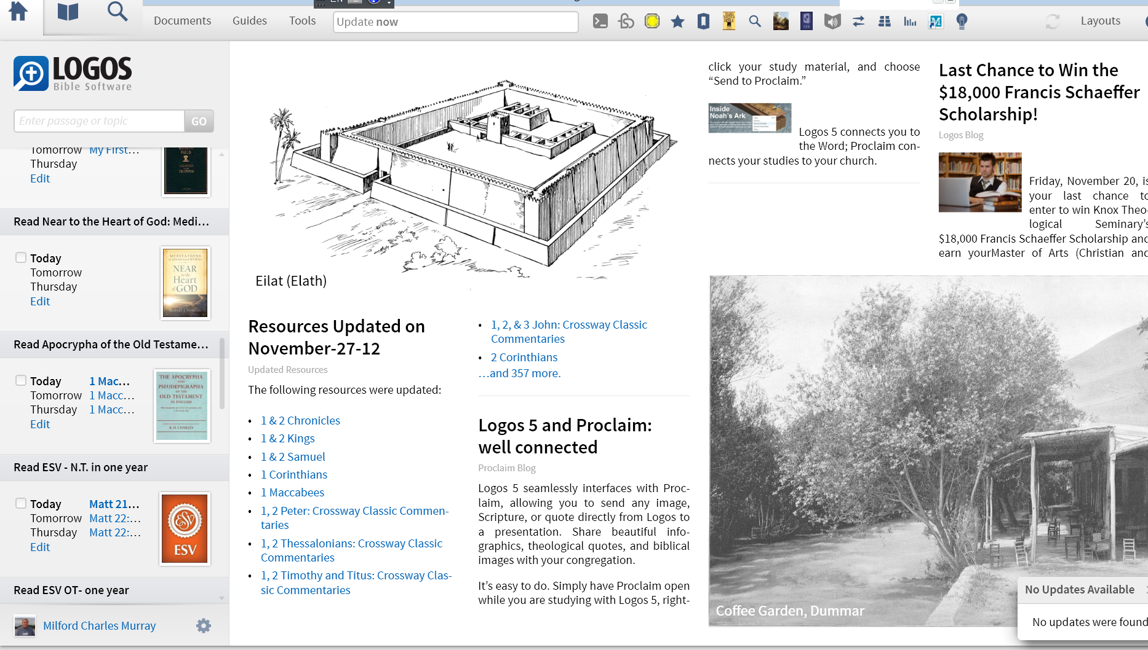Open 1, 2 Thessalonians: Crossway Classic Commentaries
1148x650 pixels.
352,550
